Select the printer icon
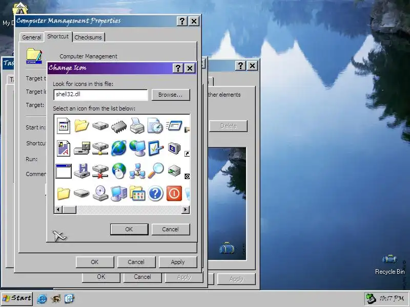This screenshot has width=410, height=307. click(x=137, y=125)
